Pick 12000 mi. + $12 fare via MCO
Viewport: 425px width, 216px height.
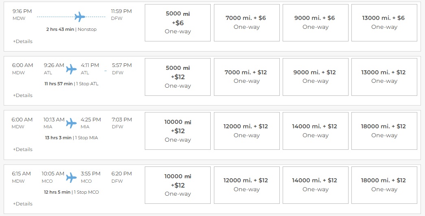246,185
